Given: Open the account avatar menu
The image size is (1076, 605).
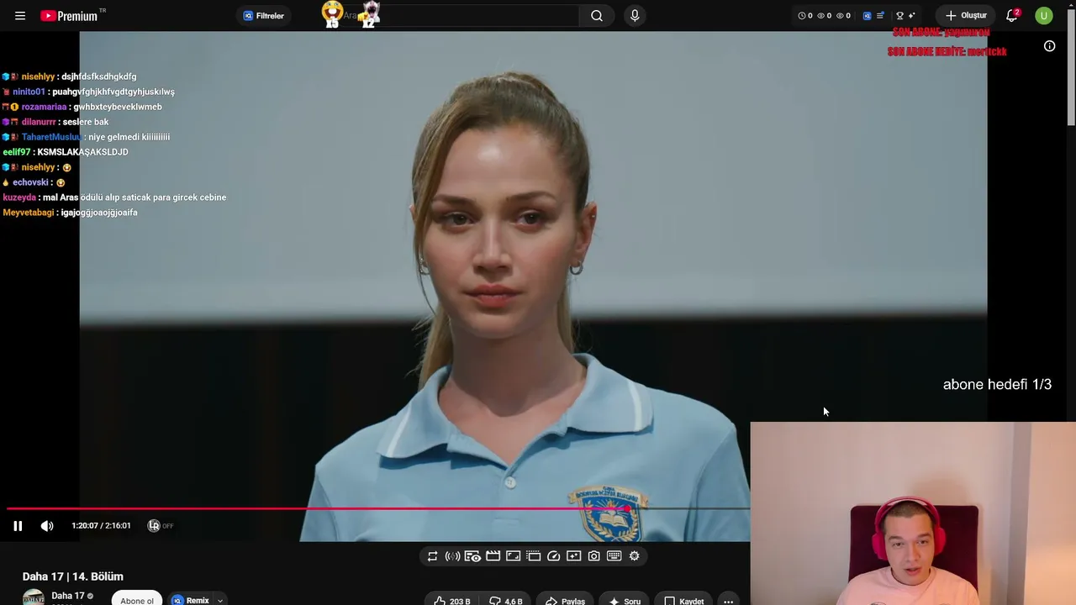Looking at the screenshot, I should [1044, 16].
